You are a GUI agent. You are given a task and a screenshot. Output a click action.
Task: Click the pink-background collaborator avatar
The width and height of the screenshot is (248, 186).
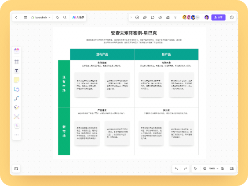click(189, 18)
